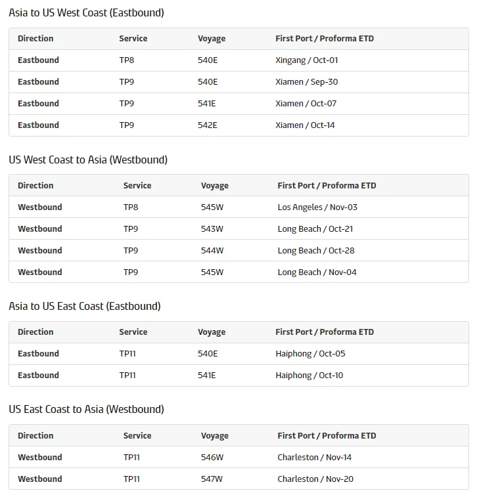
Task: Click the "Asia to US West Coast (Eastbound)" heading
Action: click(86, 13)
